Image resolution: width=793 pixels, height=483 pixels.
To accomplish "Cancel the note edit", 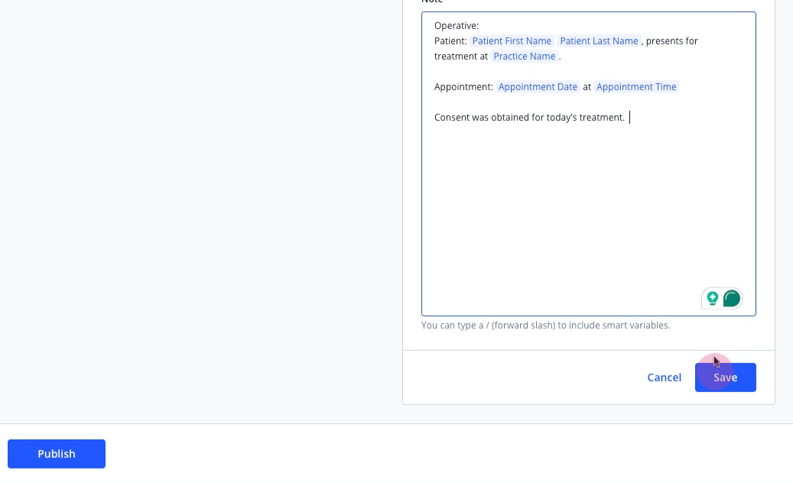I will click(664, 378).
